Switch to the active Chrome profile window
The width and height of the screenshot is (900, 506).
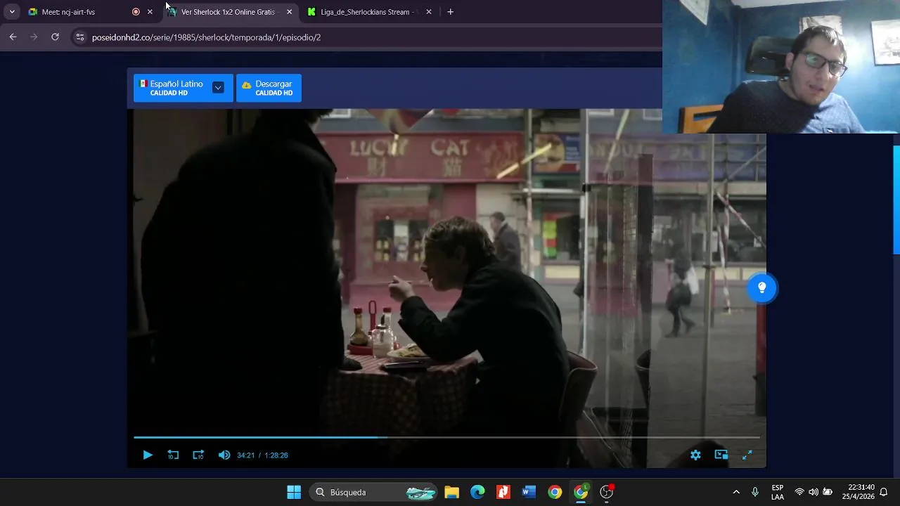(x=581, y=492)
